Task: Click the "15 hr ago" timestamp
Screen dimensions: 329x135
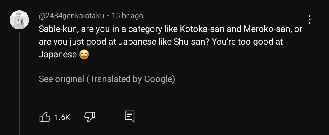Action: tap(127, 15)
